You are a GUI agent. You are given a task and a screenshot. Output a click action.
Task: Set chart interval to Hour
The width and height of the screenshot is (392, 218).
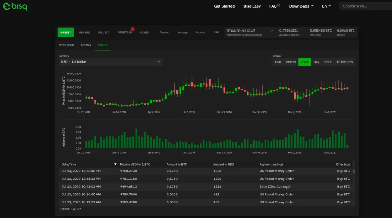click(328, 62)
